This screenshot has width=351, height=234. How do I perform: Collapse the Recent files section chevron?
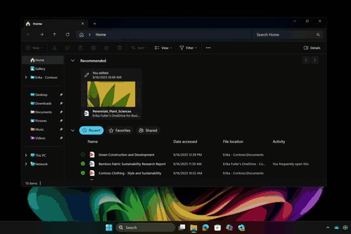point(73,130)
